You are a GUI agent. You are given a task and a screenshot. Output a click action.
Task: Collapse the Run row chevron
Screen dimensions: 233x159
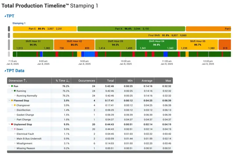[9, 86]
